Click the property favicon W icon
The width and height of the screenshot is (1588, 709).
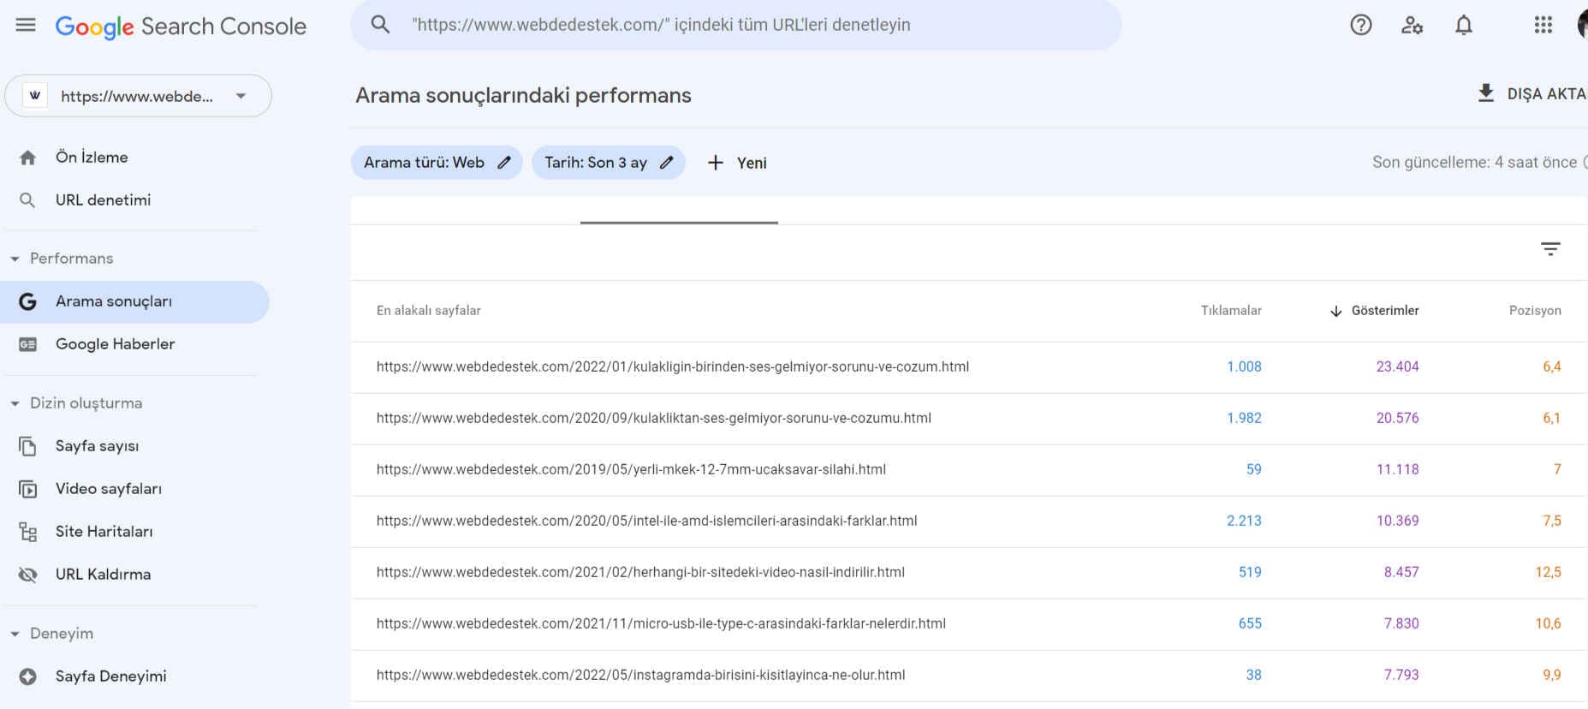click(x=35, y=95)
